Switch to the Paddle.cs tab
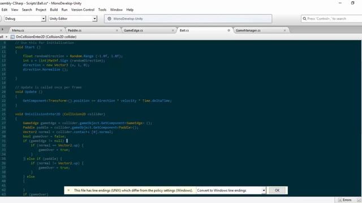 point(74,30)
